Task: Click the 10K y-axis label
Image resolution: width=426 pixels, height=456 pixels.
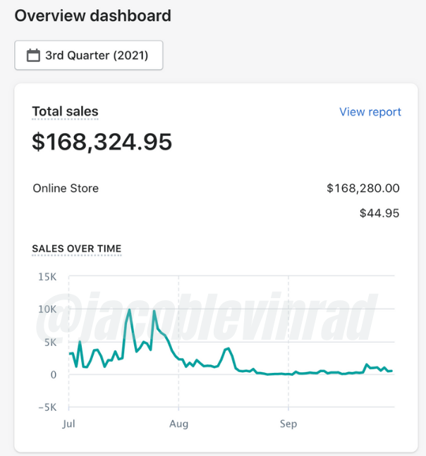Action: [x=47, y=309]
